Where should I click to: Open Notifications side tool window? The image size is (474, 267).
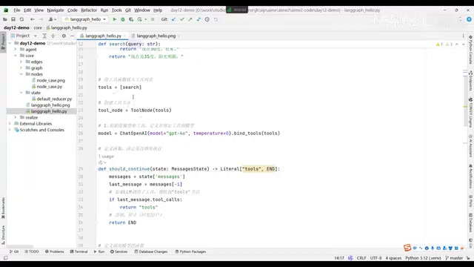pyautogui.click(x=471, y=177)
